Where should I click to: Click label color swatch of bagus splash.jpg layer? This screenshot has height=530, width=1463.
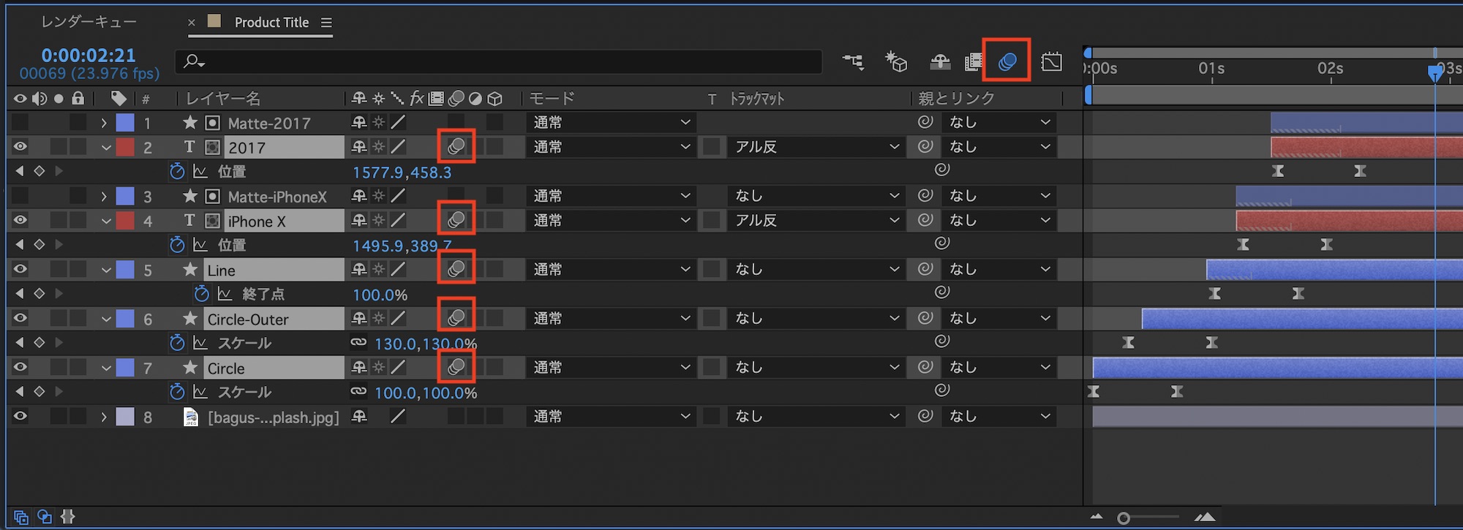pyautogui.click(x=125, y=416)
